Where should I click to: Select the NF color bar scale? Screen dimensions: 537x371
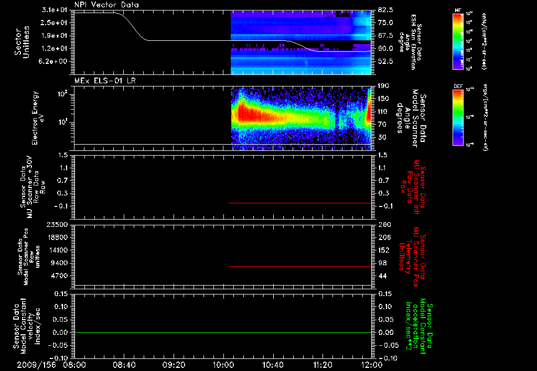click(x=458, y=41)
